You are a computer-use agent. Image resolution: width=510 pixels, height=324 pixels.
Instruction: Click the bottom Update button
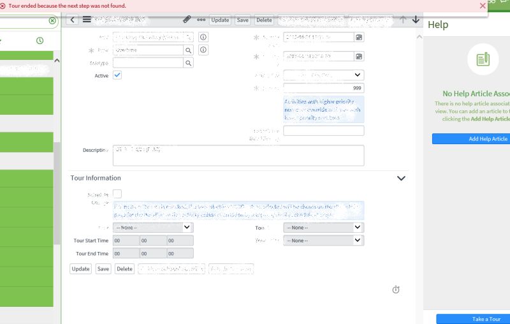point(81,269)
